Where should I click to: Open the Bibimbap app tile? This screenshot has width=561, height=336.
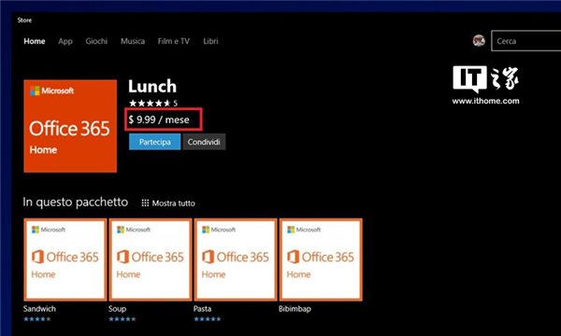click(x=321, y=259)
